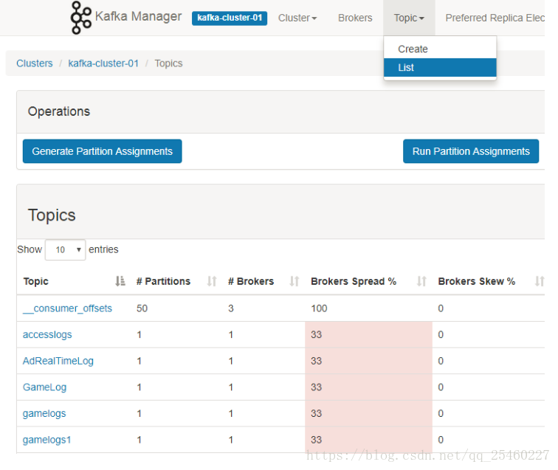
Task: Sort table by Topic column icon
Action: click(x=120, y=281)
